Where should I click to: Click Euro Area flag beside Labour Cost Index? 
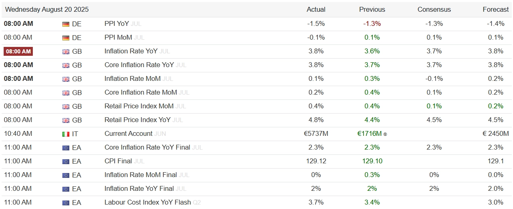(x=66, y=203)
